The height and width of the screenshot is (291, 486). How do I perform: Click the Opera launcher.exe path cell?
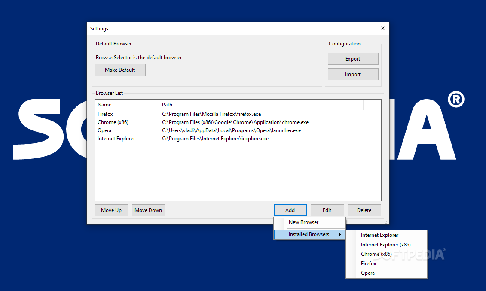231,130
